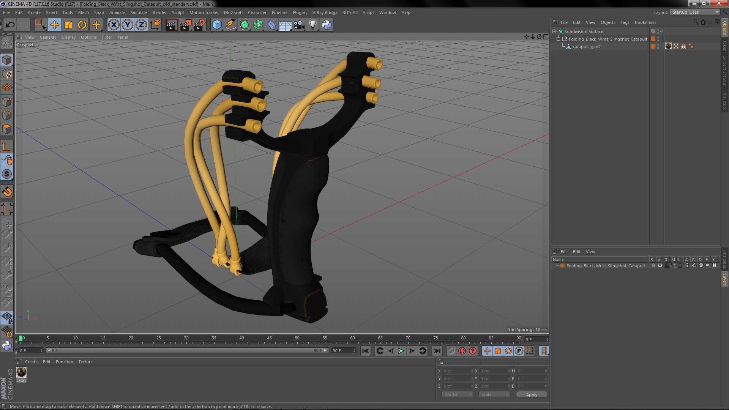Open the MoGraph menu

[x=233, y=13]
